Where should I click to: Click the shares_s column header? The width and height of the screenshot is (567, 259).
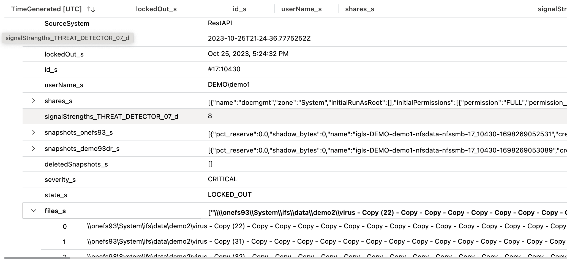point(359,9)
